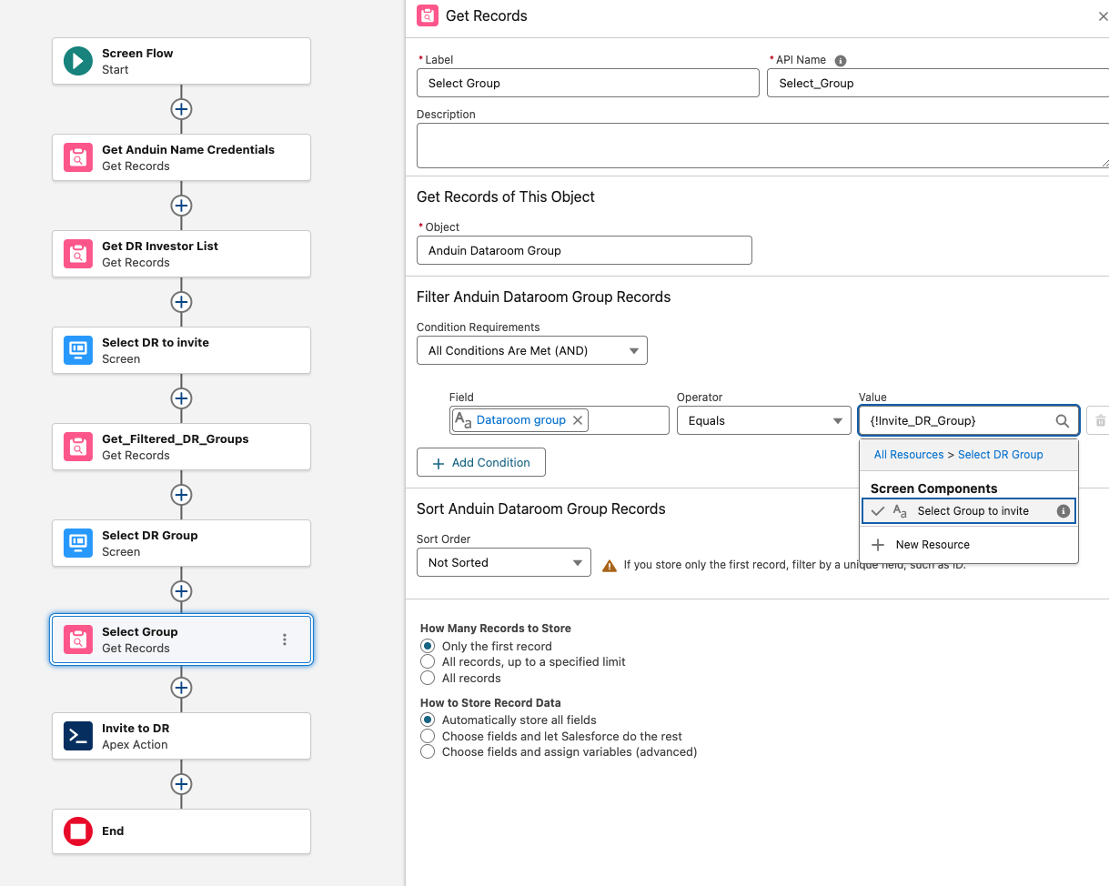Open the Select Group node's three-dot menu
Viewport: 1109px width, 886px height.
click(x=285, y=639)
